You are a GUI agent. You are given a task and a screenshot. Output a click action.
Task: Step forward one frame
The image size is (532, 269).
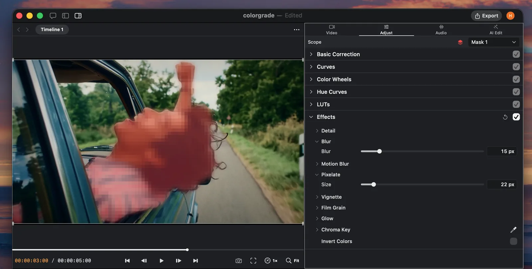click(179, 261)
